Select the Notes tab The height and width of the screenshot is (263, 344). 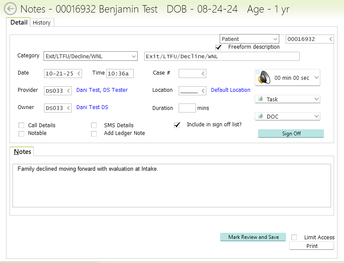(x=22, y=152)
